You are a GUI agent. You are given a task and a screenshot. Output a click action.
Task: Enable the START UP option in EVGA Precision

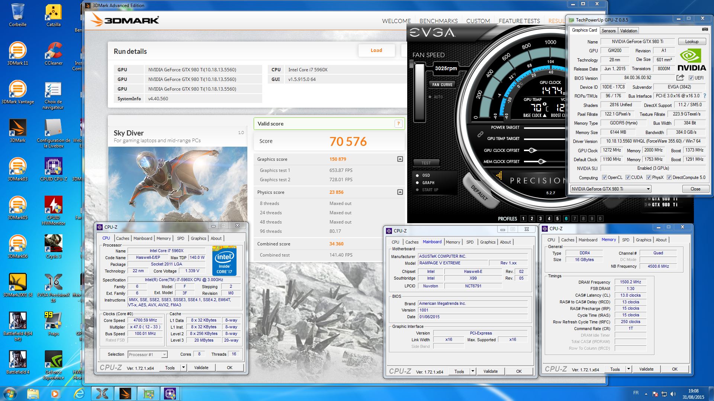[417, 190]
